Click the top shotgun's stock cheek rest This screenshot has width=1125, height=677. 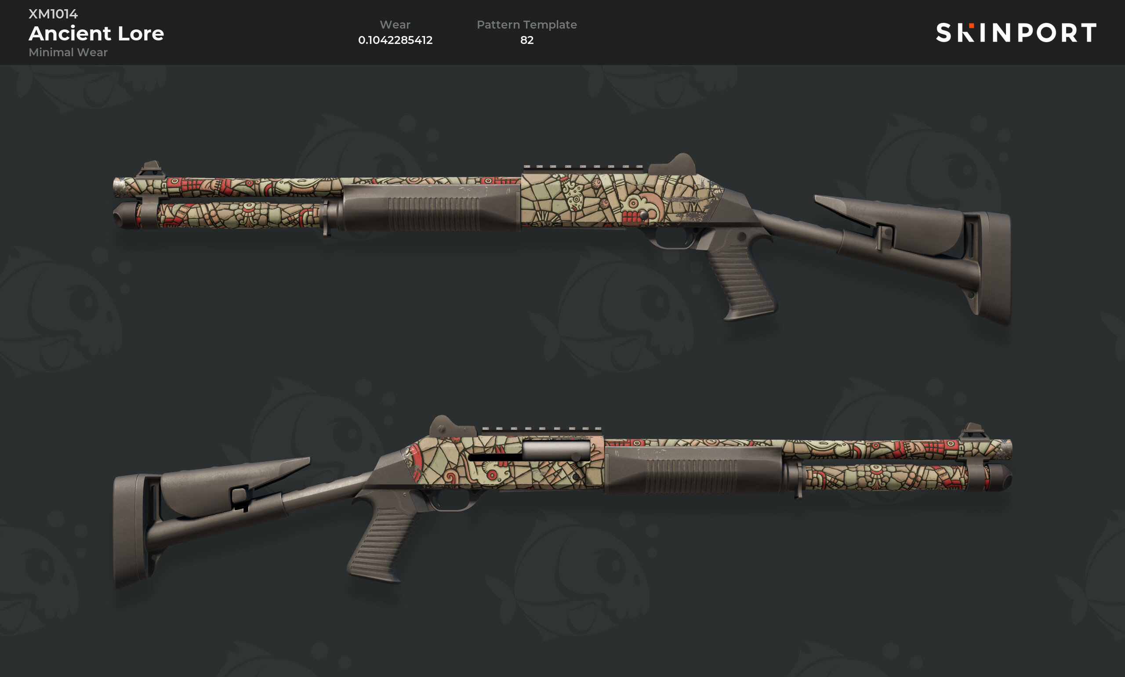click(889, 224)
